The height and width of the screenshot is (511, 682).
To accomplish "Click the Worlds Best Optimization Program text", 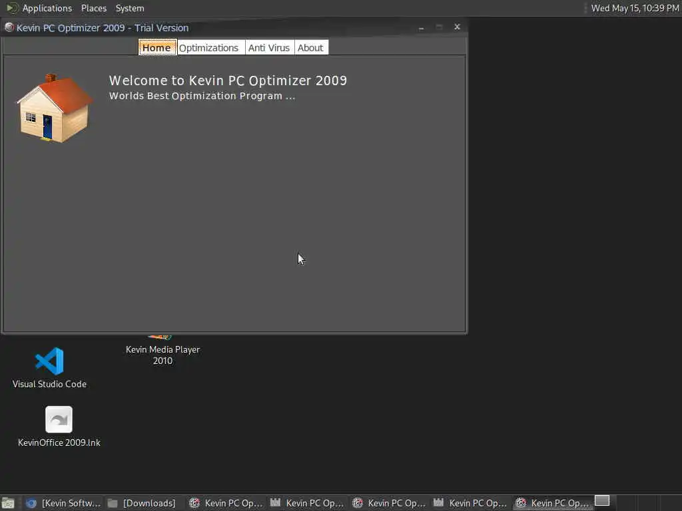I will 202,96.
